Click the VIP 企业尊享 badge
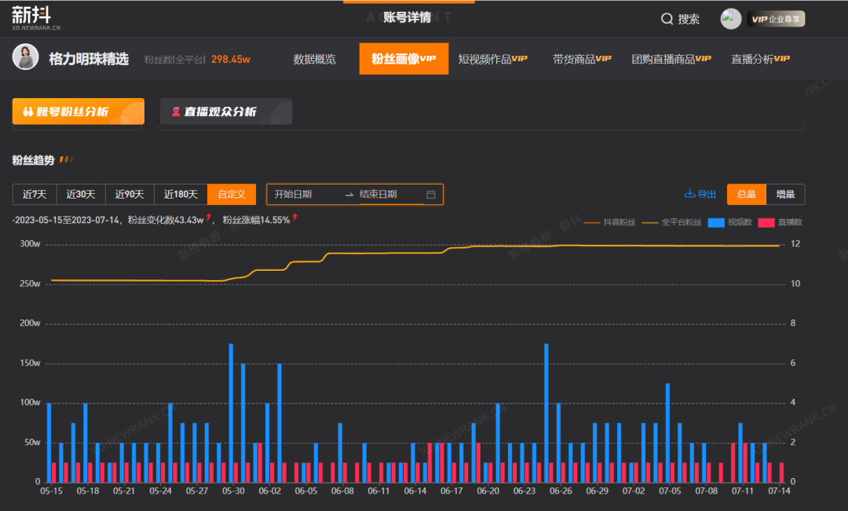 (x=777, y=19)
